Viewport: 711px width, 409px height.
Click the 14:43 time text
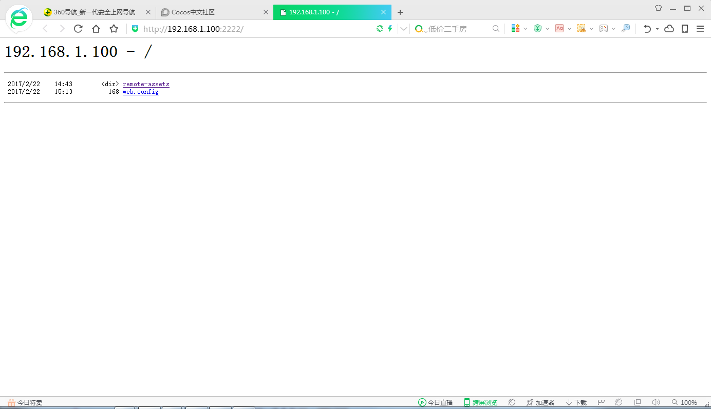[64, 84]
